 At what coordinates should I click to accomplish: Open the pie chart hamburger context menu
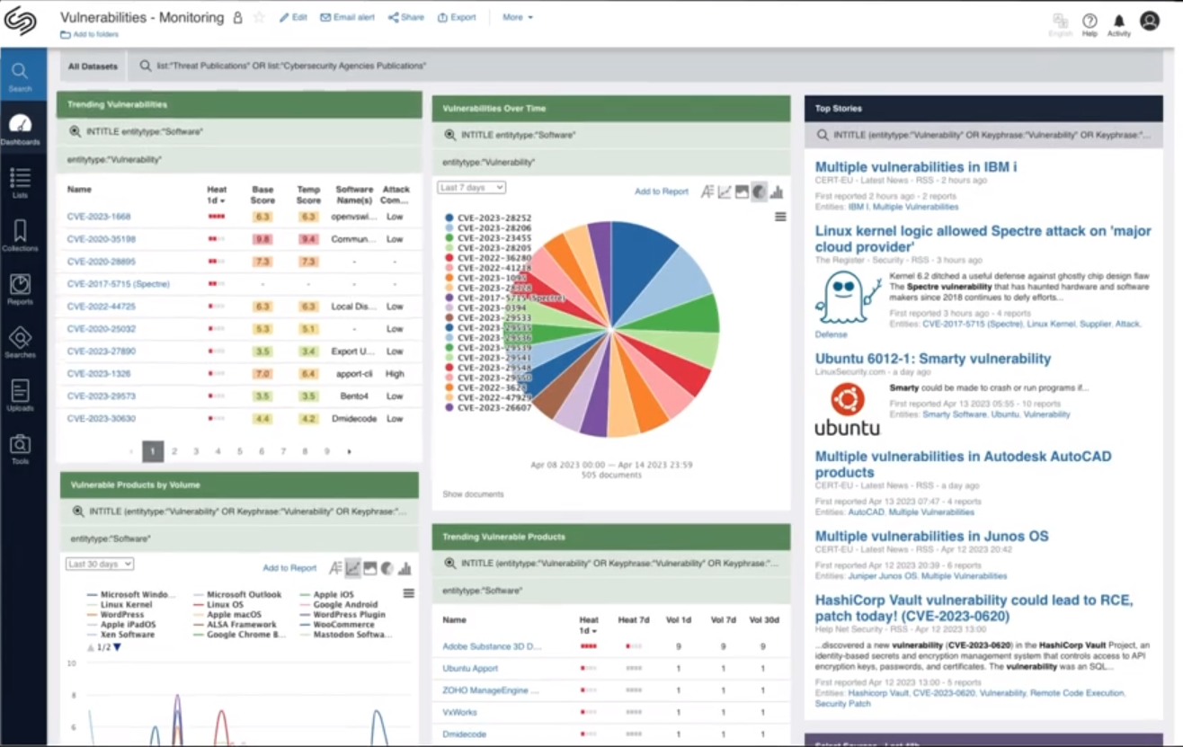point(780,217)
